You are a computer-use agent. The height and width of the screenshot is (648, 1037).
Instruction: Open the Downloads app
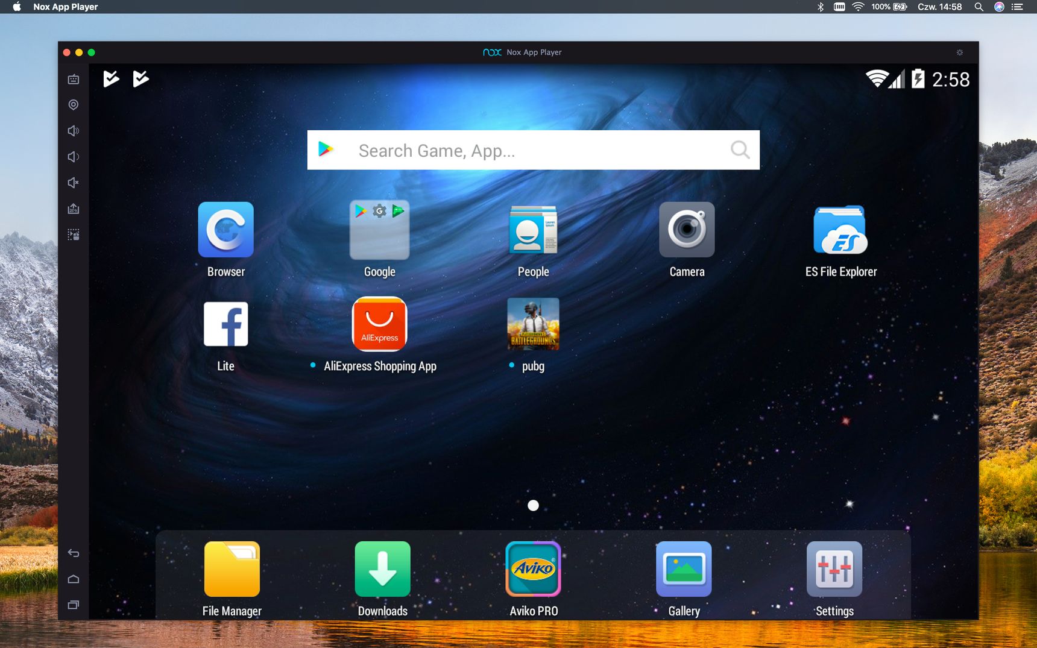382,569
